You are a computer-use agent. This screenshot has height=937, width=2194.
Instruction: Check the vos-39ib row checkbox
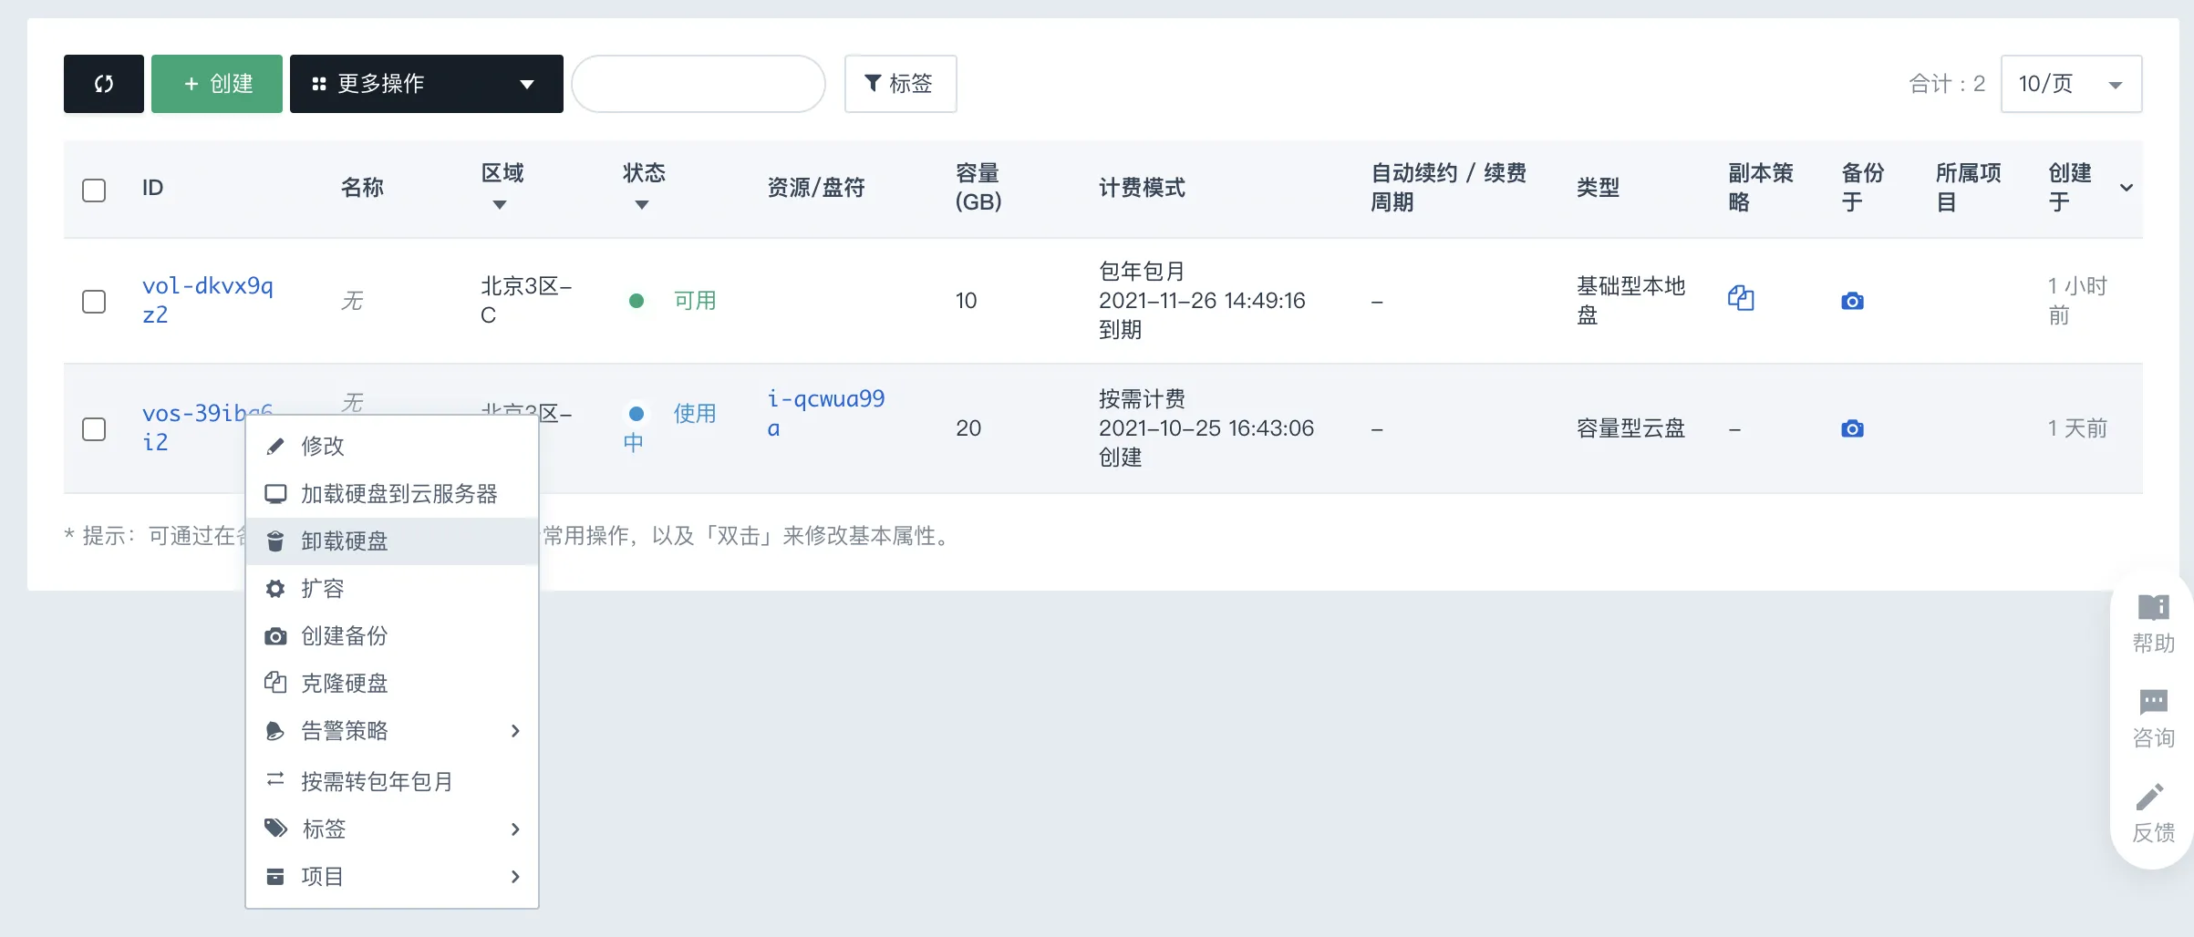94,428
